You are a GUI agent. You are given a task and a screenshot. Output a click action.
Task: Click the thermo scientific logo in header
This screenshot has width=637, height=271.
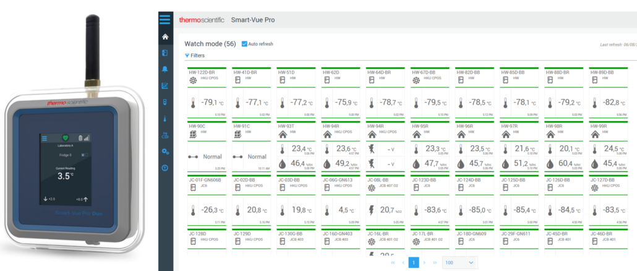201,20
